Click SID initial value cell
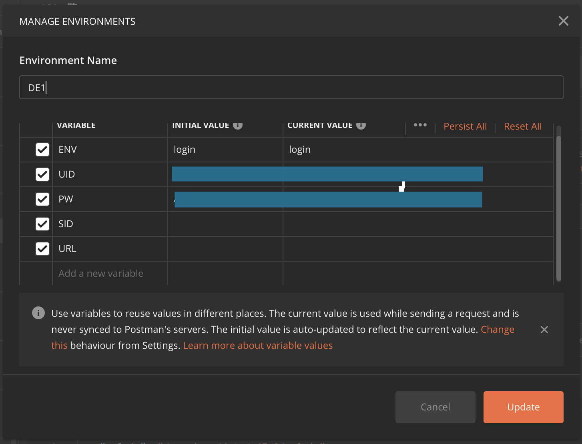The height and width of the screenshot is (444, 582). pos(225,224)
